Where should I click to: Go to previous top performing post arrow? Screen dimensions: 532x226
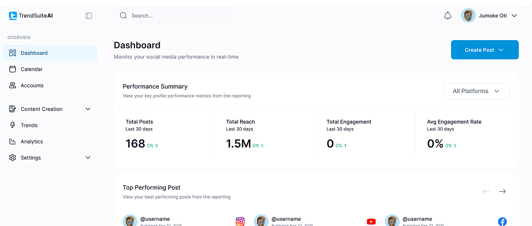tap(486, 191)
